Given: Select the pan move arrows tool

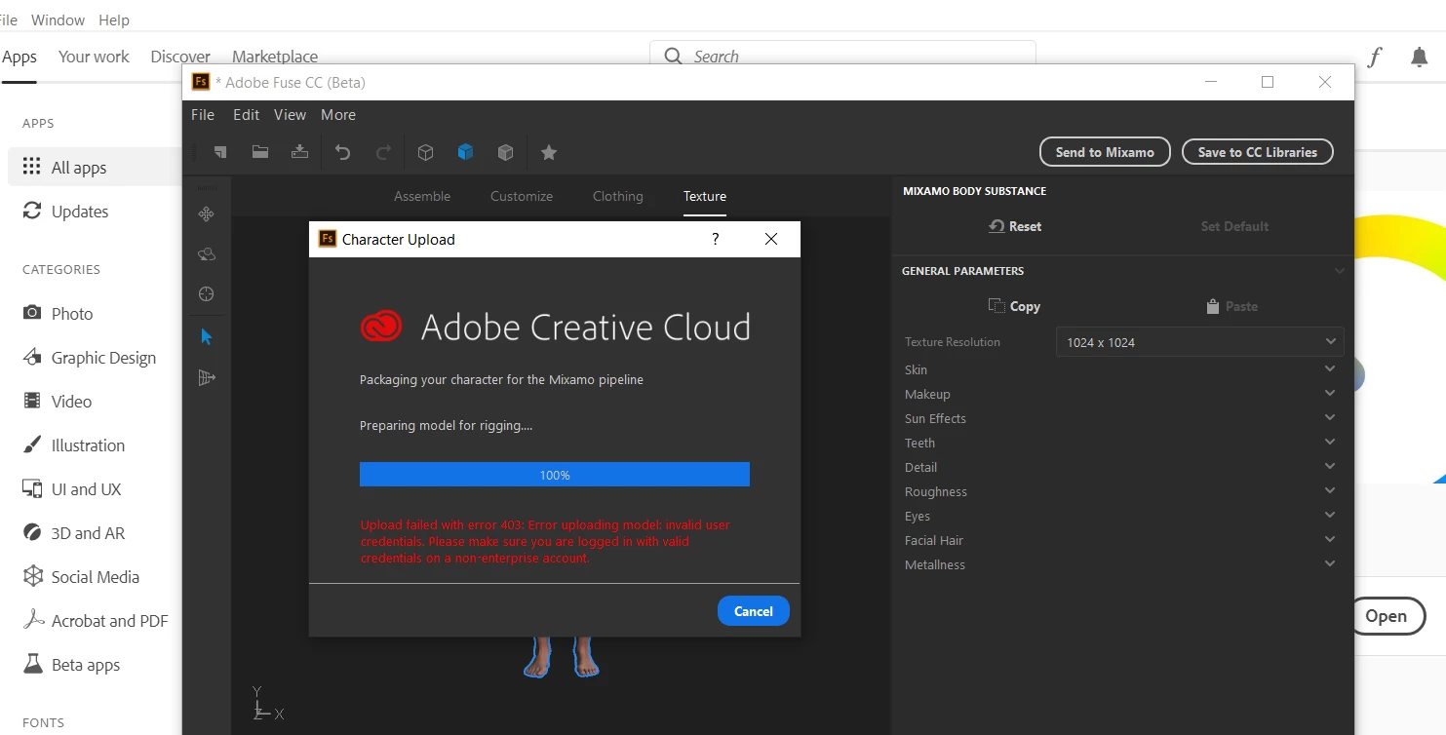Looking at the screenshot, I should 206,214.
